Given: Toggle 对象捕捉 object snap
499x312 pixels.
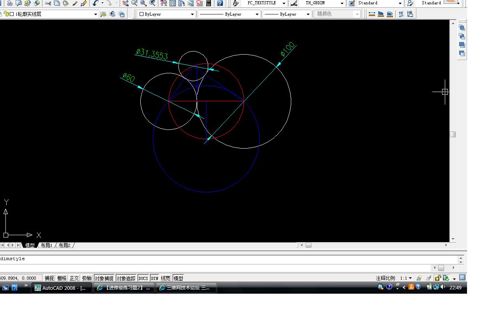Looking at the screenshot, I should click(x=104, y=278).
